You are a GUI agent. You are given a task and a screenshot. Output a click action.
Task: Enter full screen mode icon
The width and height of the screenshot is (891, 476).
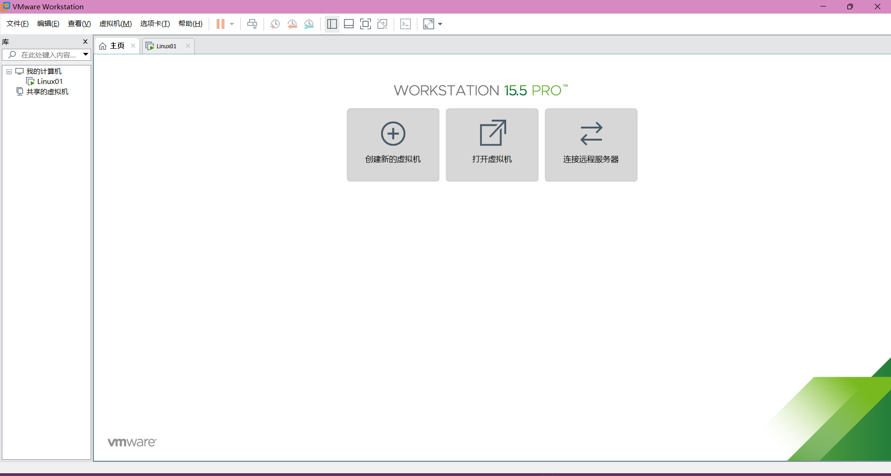pyautogui.click(x=365, y=24)
